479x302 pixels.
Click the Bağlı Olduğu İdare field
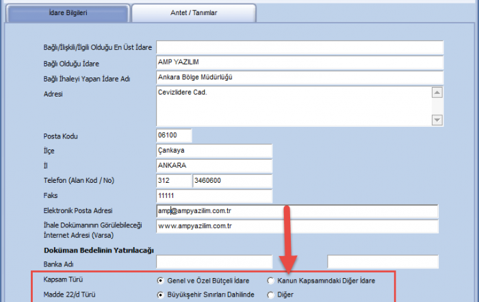(300, 62)
